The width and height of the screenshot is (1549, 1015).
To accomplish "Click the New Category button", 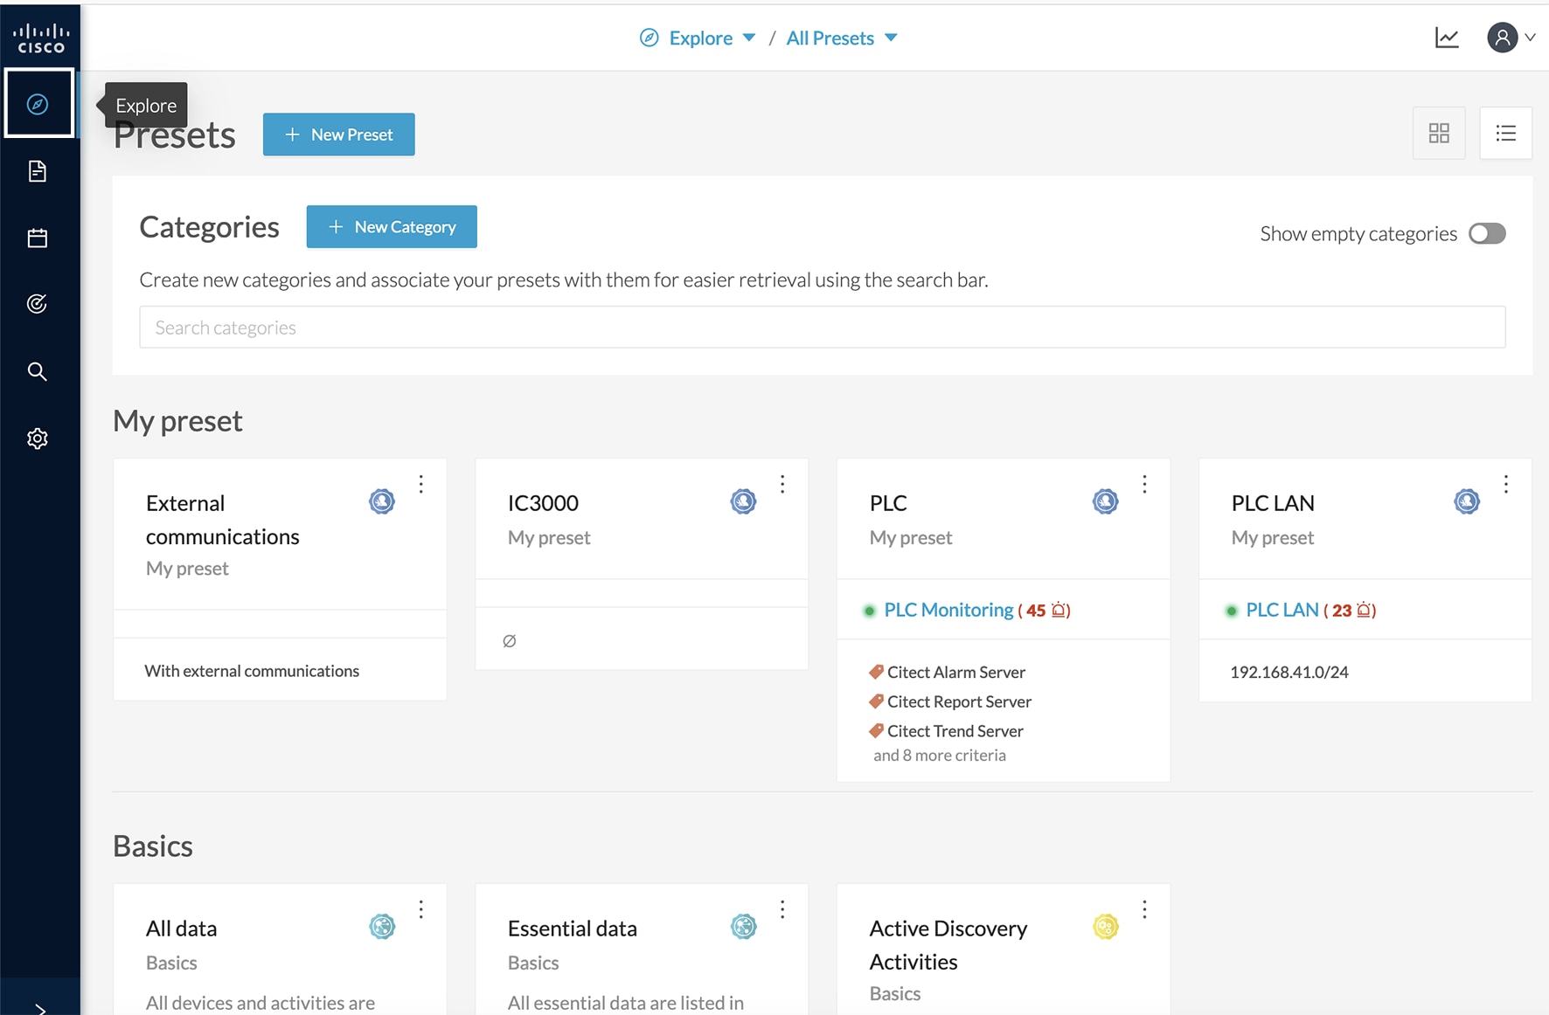I will (392, 226).
